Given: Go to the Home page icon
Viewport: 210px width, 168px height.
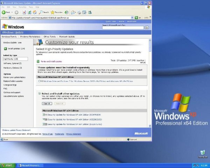Looking at the screenshot, I should pos(35,13).
